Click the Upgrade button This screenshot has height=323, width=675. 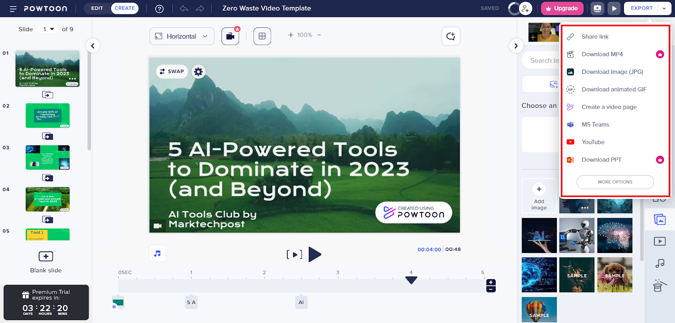click(562, 8)
